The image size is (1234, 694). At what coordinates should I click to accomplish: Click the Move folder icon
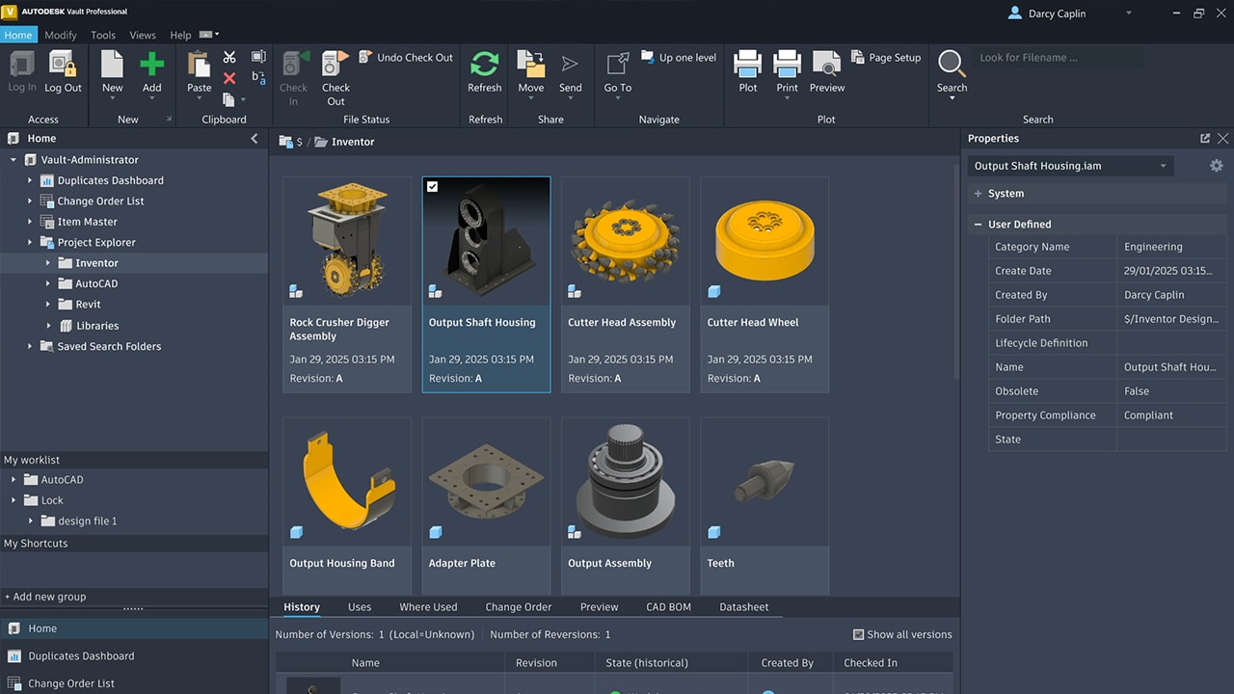530,65
